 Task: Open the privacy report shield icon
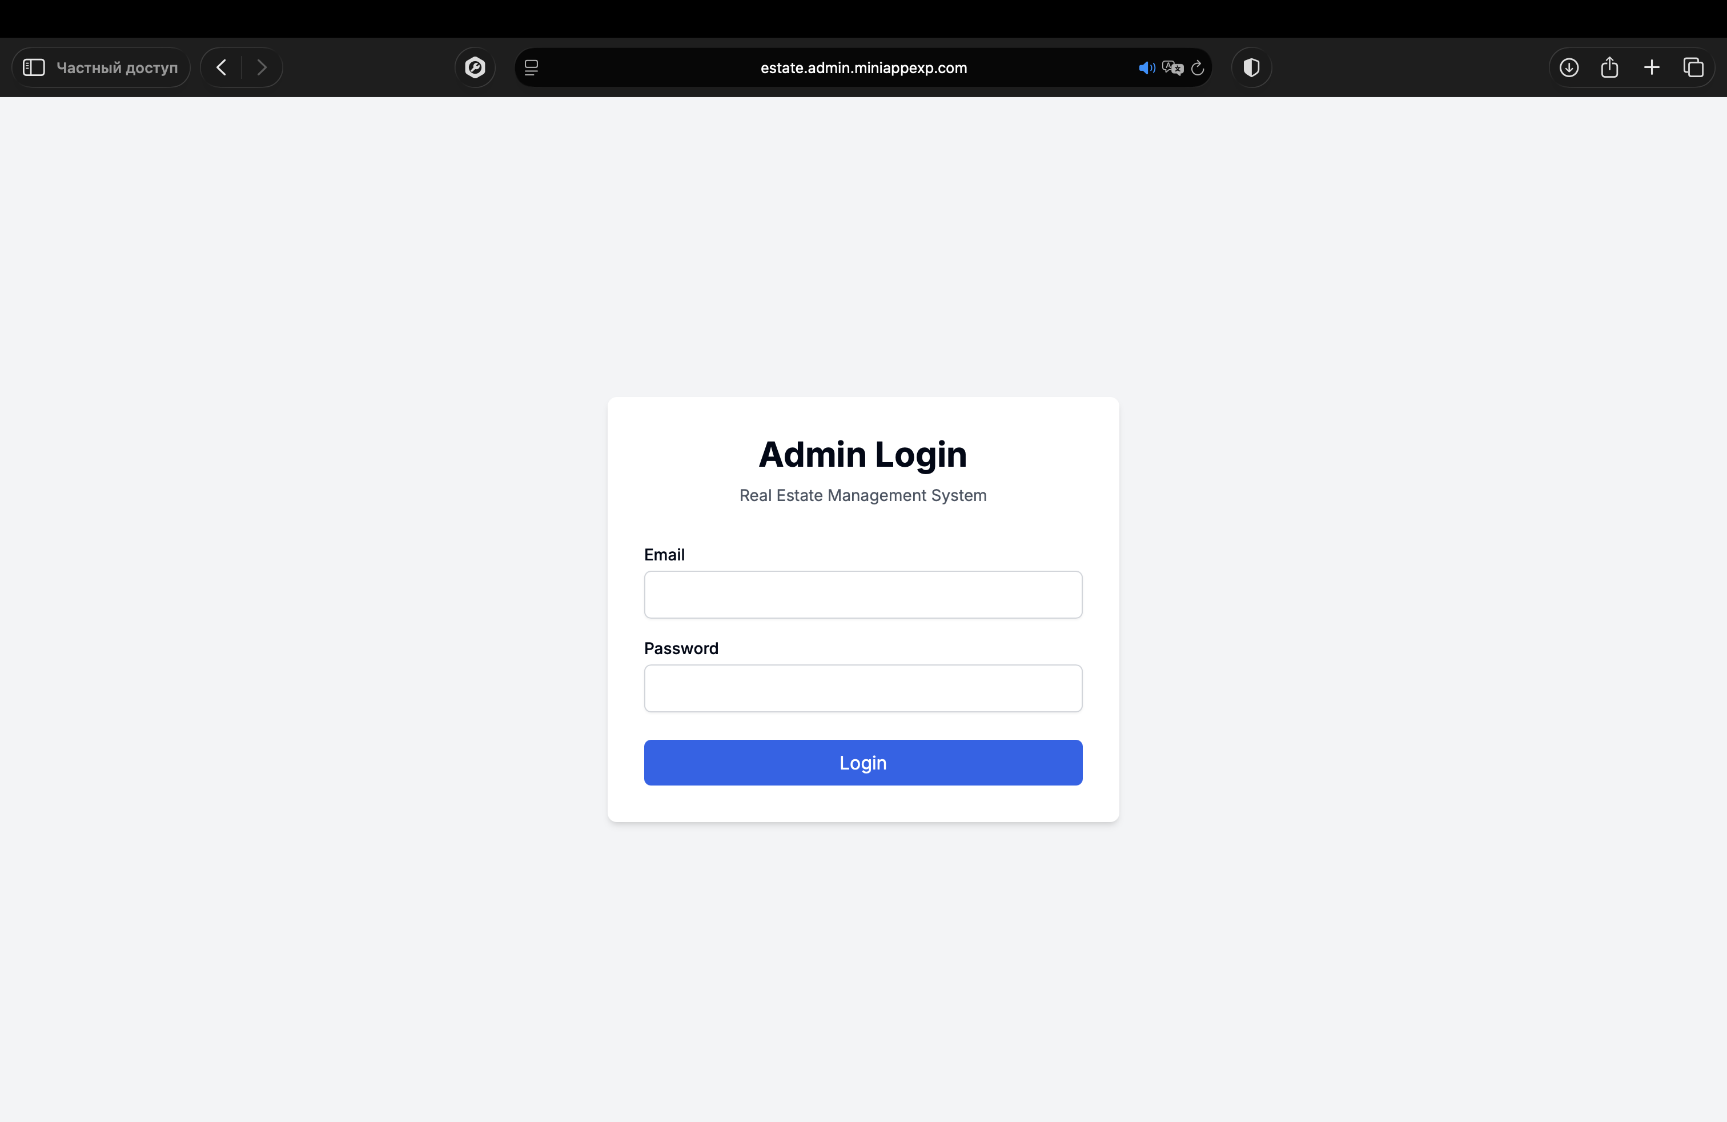pyautogui.click(x=1252, y=67)
